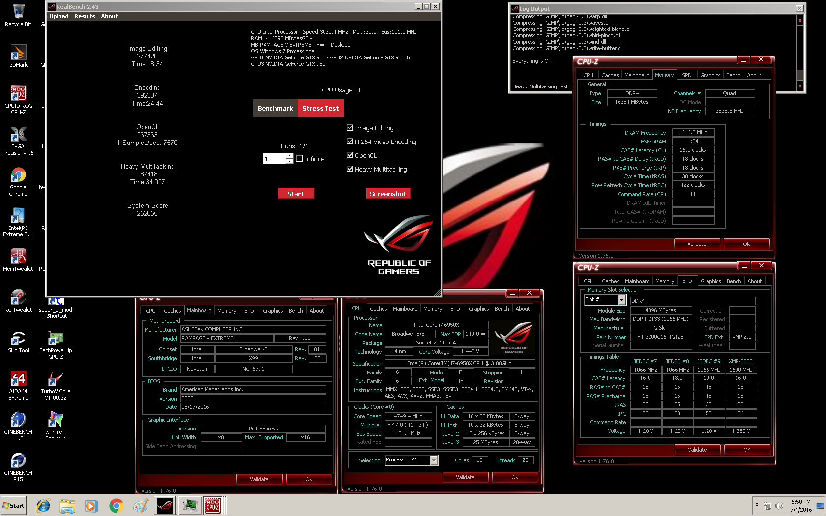This screenshot has height=516, width=826.
Task: Open the Recycle Bin desktop icon
Action: [x=18, y=15]
